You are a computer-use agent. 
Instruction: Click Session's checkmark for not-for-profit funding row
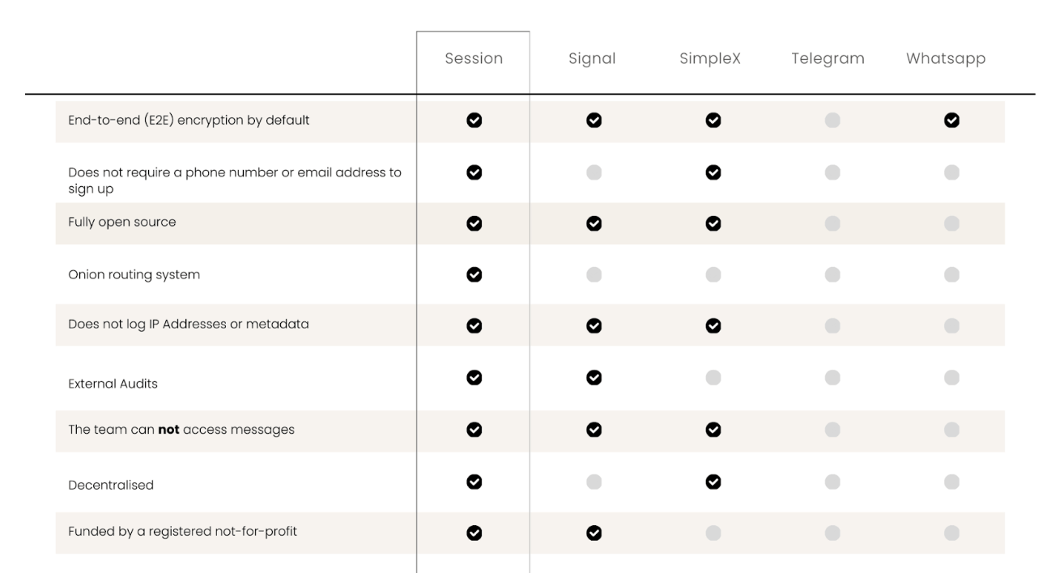coord(474,533)
